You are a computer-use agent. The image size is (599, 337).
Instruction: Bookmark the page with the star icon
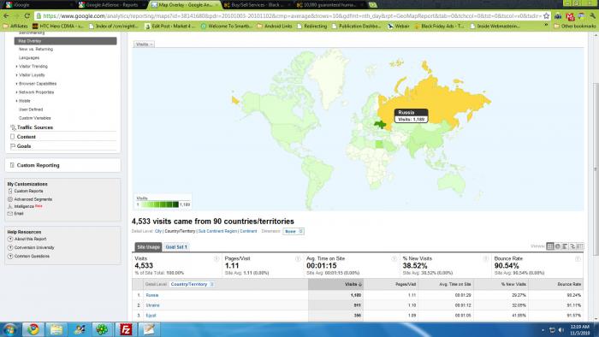point(546,16)
